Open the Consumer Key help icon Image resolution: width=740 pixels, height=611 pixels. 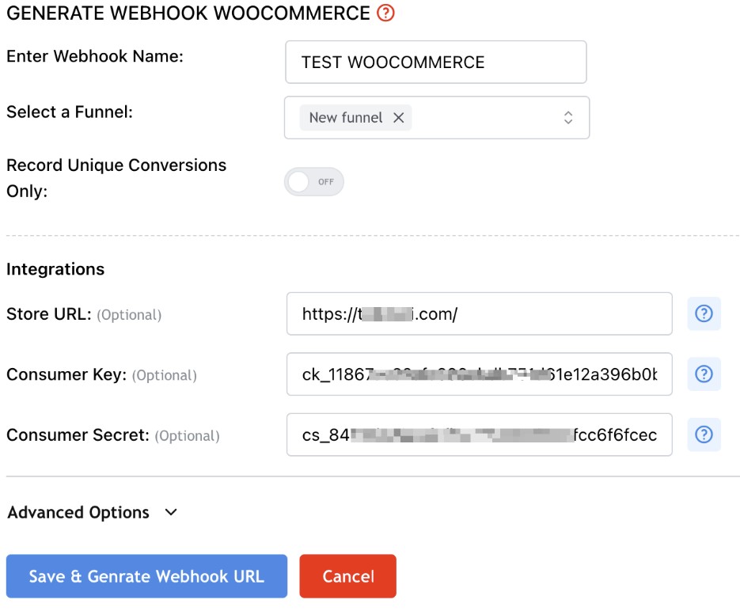(x=704, y=374)
